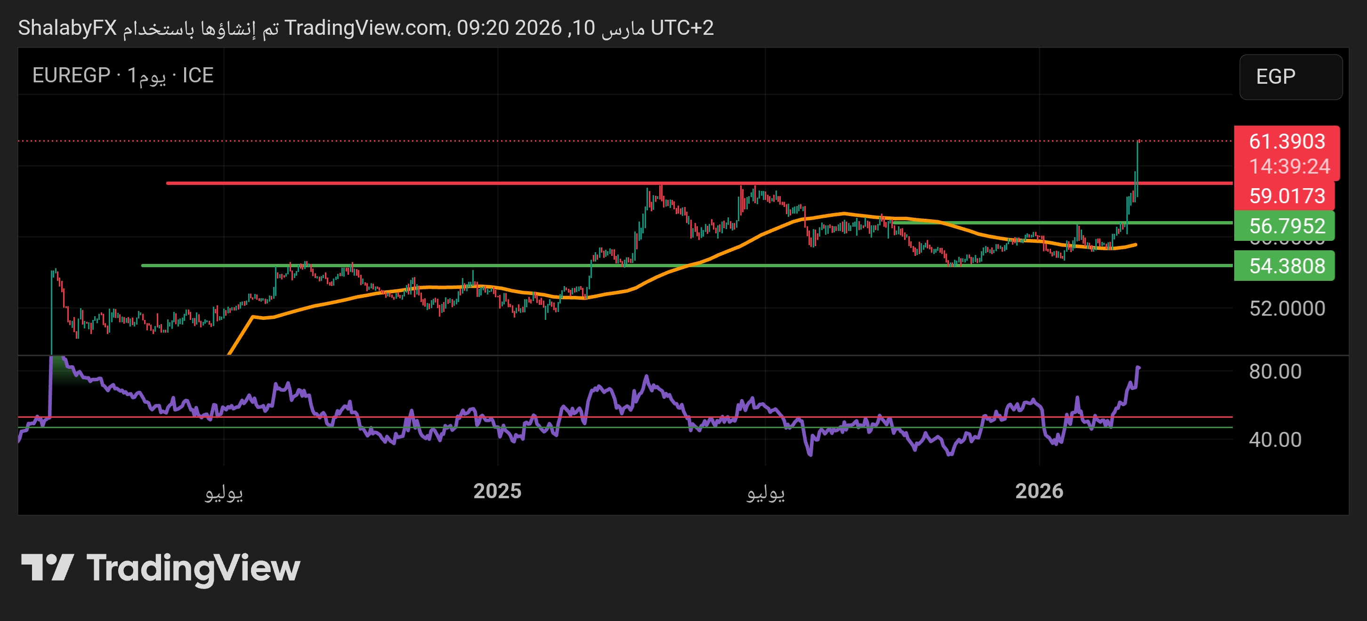Click the TradingView wordmark at bottom
The width and height of the screenshot is (1367, 621).
[193, 568]
